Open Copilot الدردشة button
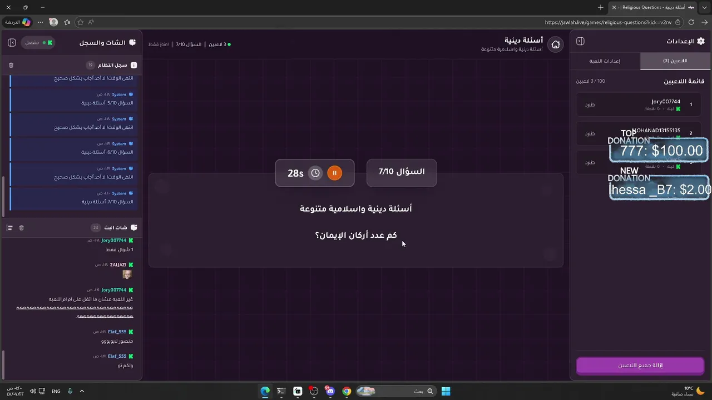The width and height of the screenshot is (712, 400). click(x=18, y=22)
